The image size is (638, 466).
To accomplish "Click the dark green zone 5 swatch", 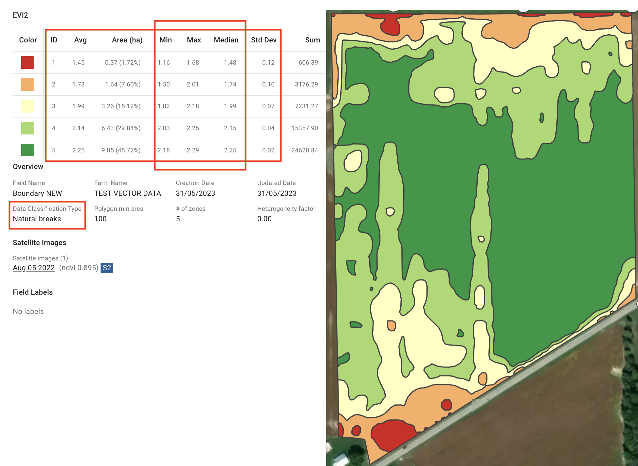I will (x=27, y=150).
